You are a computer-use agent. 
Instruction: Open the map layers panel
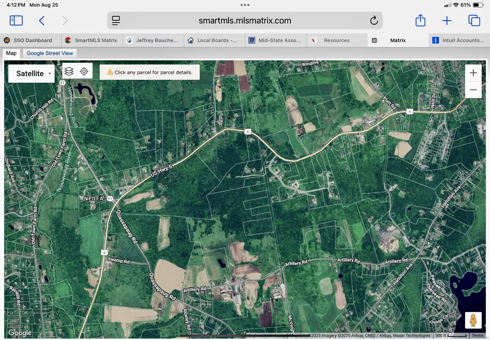tap(69, 71)
